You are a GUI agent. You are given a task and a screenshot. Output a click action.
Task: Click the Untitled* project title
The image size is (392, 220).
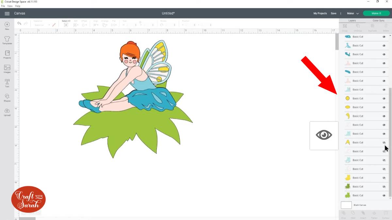[168, 13]
